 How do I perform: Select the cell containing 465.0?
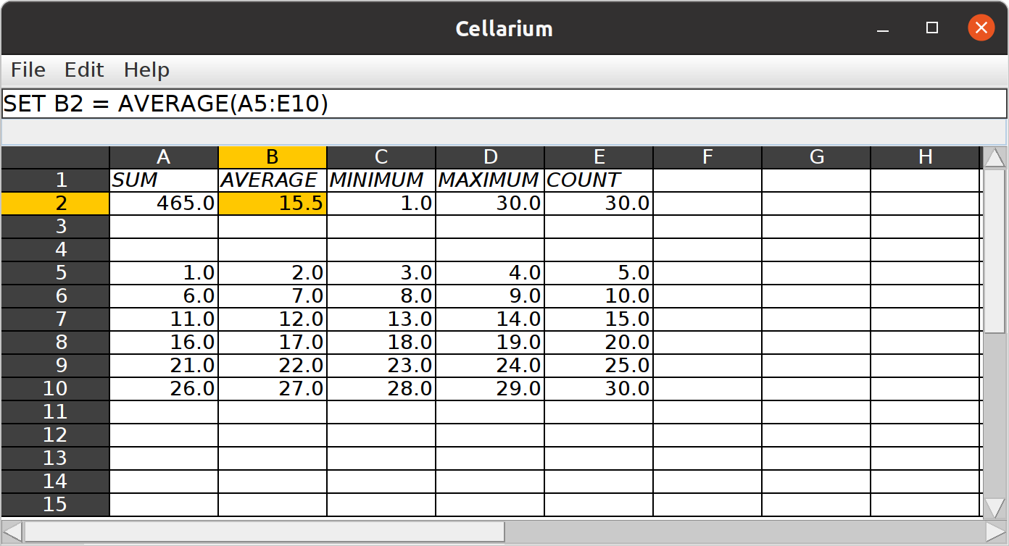[164, 203]
